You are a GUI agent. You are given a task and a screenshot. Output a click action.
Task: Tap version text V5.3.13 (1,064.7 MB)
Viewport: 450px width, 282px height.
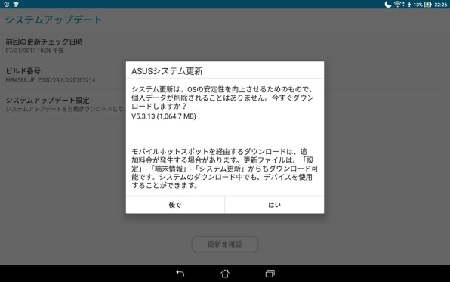pyautogui.click(x=164, y=116)
